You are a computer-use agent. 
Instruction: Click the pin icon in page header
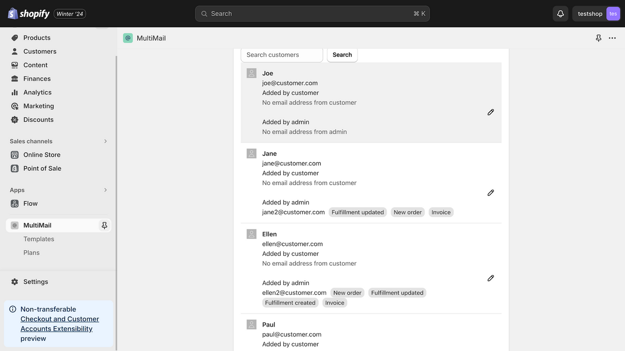(599, 38)
